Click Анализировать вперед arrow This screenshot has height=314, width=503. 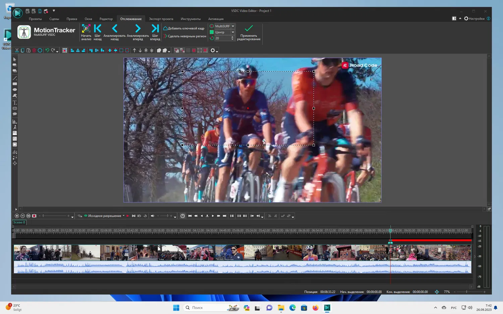(x=138, y=29)
